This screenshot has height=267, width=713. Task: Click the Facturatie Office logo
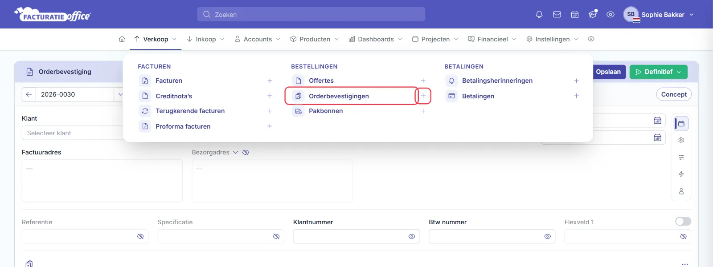pos(53,15)
